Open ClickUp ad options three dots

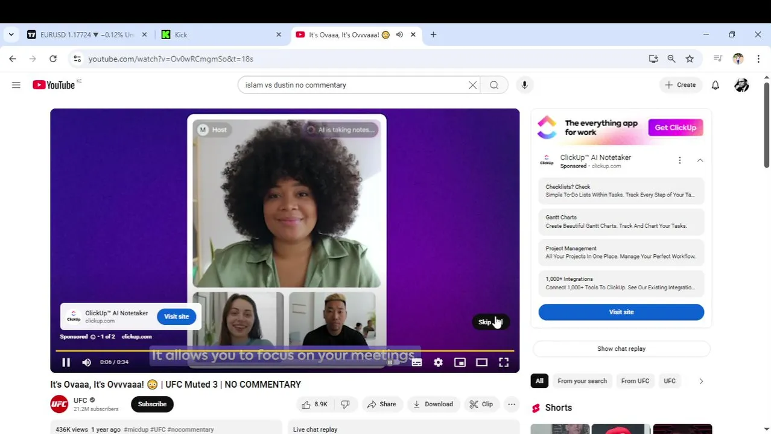(679, 160)
